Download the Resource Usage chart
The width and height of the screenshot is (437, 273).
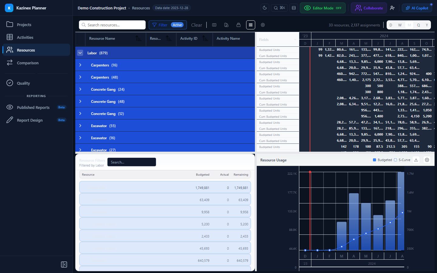pos(416,160)
